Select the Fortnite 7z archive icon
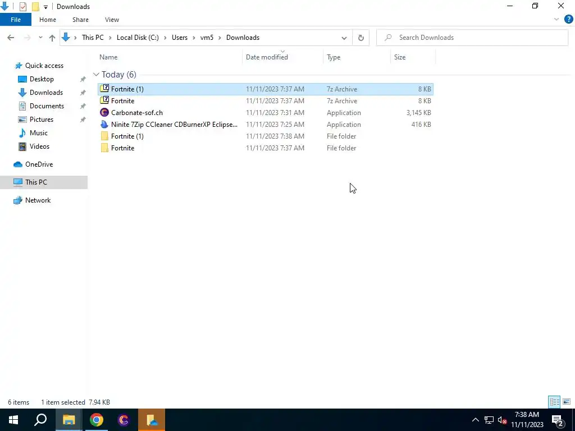 [104, 100]
